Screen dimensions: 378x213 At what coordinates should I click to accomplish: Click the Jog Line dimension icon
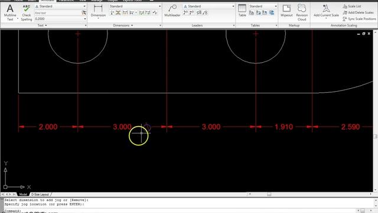(x=155, y=12)
